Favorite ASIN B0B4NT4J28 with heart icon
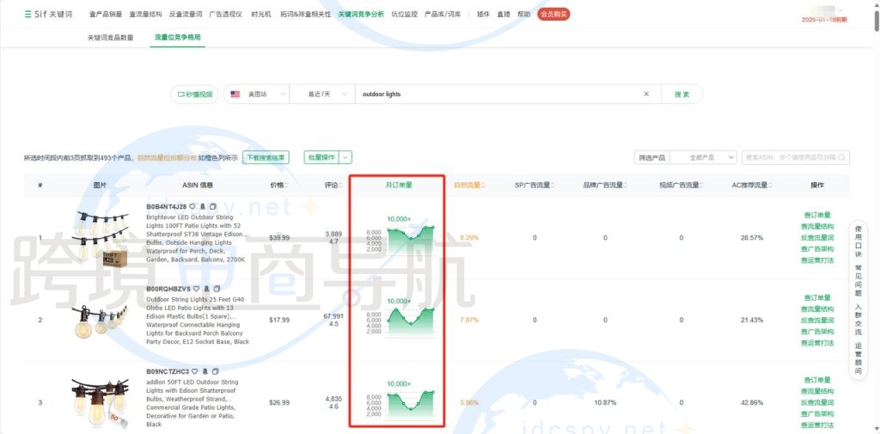 click(x=192, y=206)
